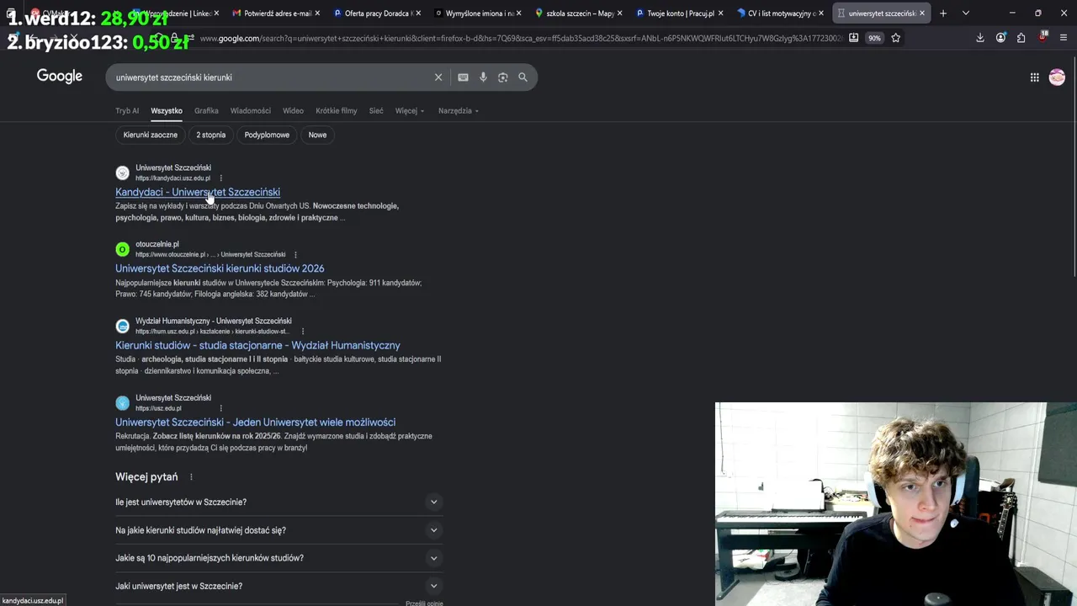Click the zoom level 90% indicator

click(x=875, y=38)
